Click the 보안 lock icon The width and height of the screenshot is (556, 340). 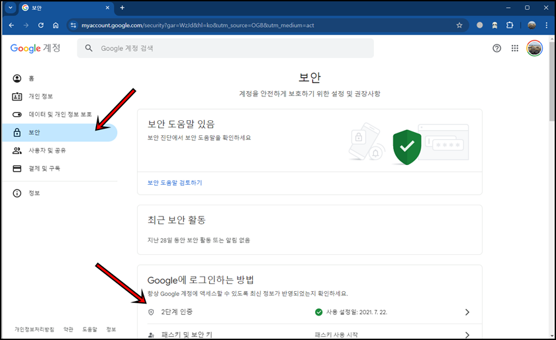tap(17, 132)
